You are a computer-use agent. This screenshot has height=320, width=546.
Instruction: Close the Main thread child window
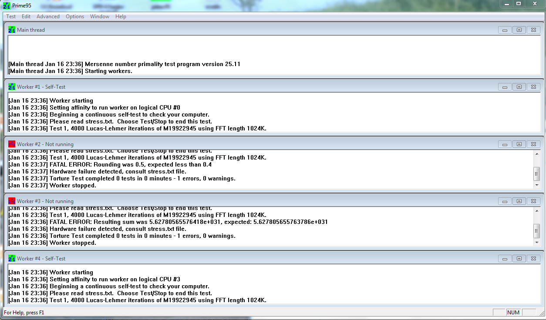tap(533, 30)
